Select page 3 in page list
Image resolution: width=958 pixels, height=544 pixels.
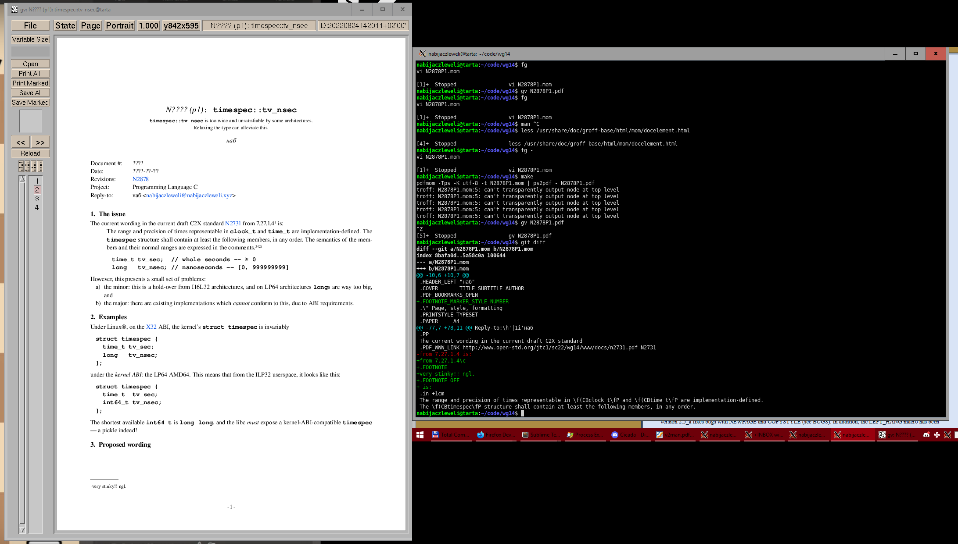[37, 199]
